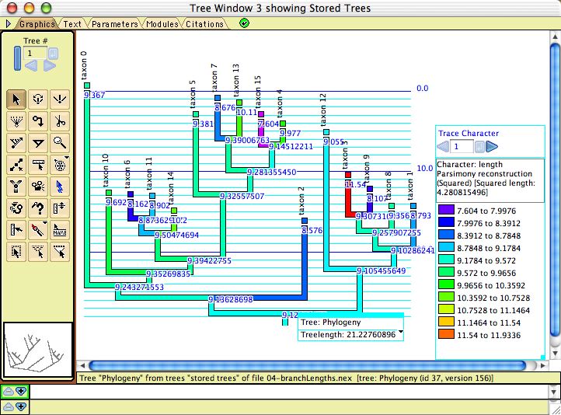
Task: Expand the disclosure triangle left of Graphics
Action: (9, 24)
